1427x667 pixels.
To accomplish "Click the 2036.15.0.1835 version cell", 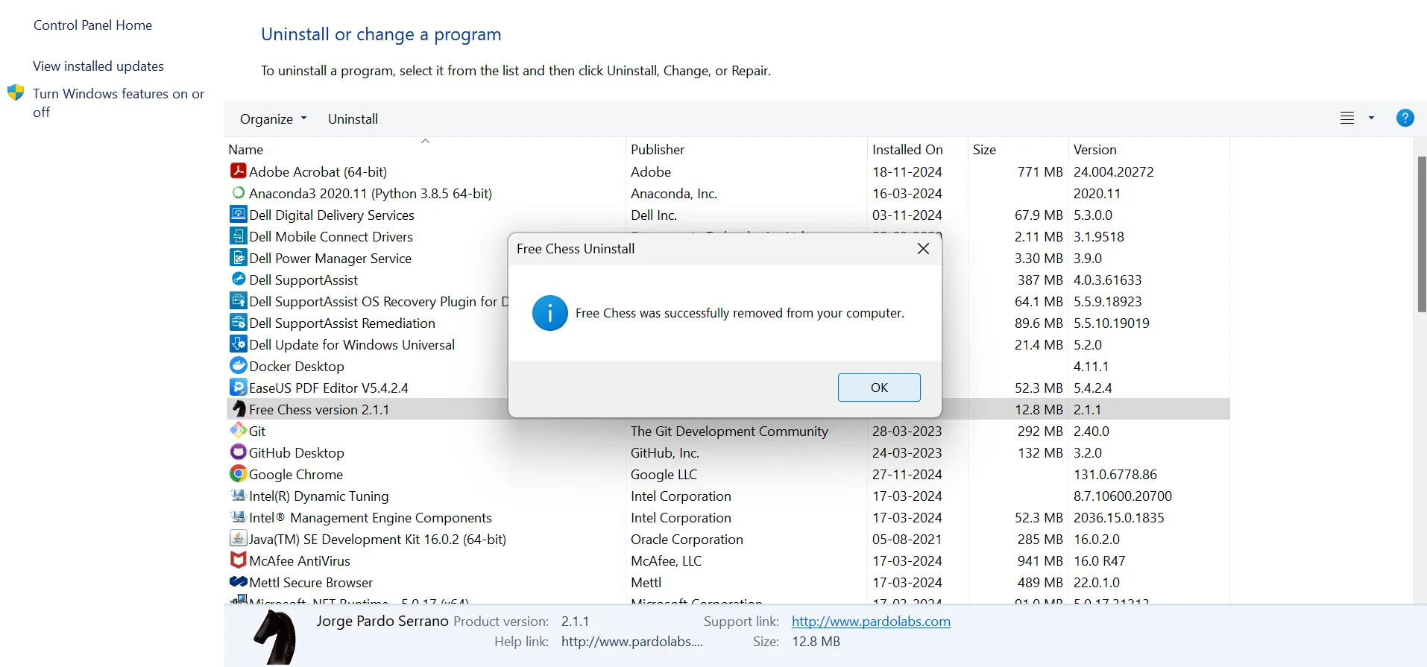I will point(1118,517).
